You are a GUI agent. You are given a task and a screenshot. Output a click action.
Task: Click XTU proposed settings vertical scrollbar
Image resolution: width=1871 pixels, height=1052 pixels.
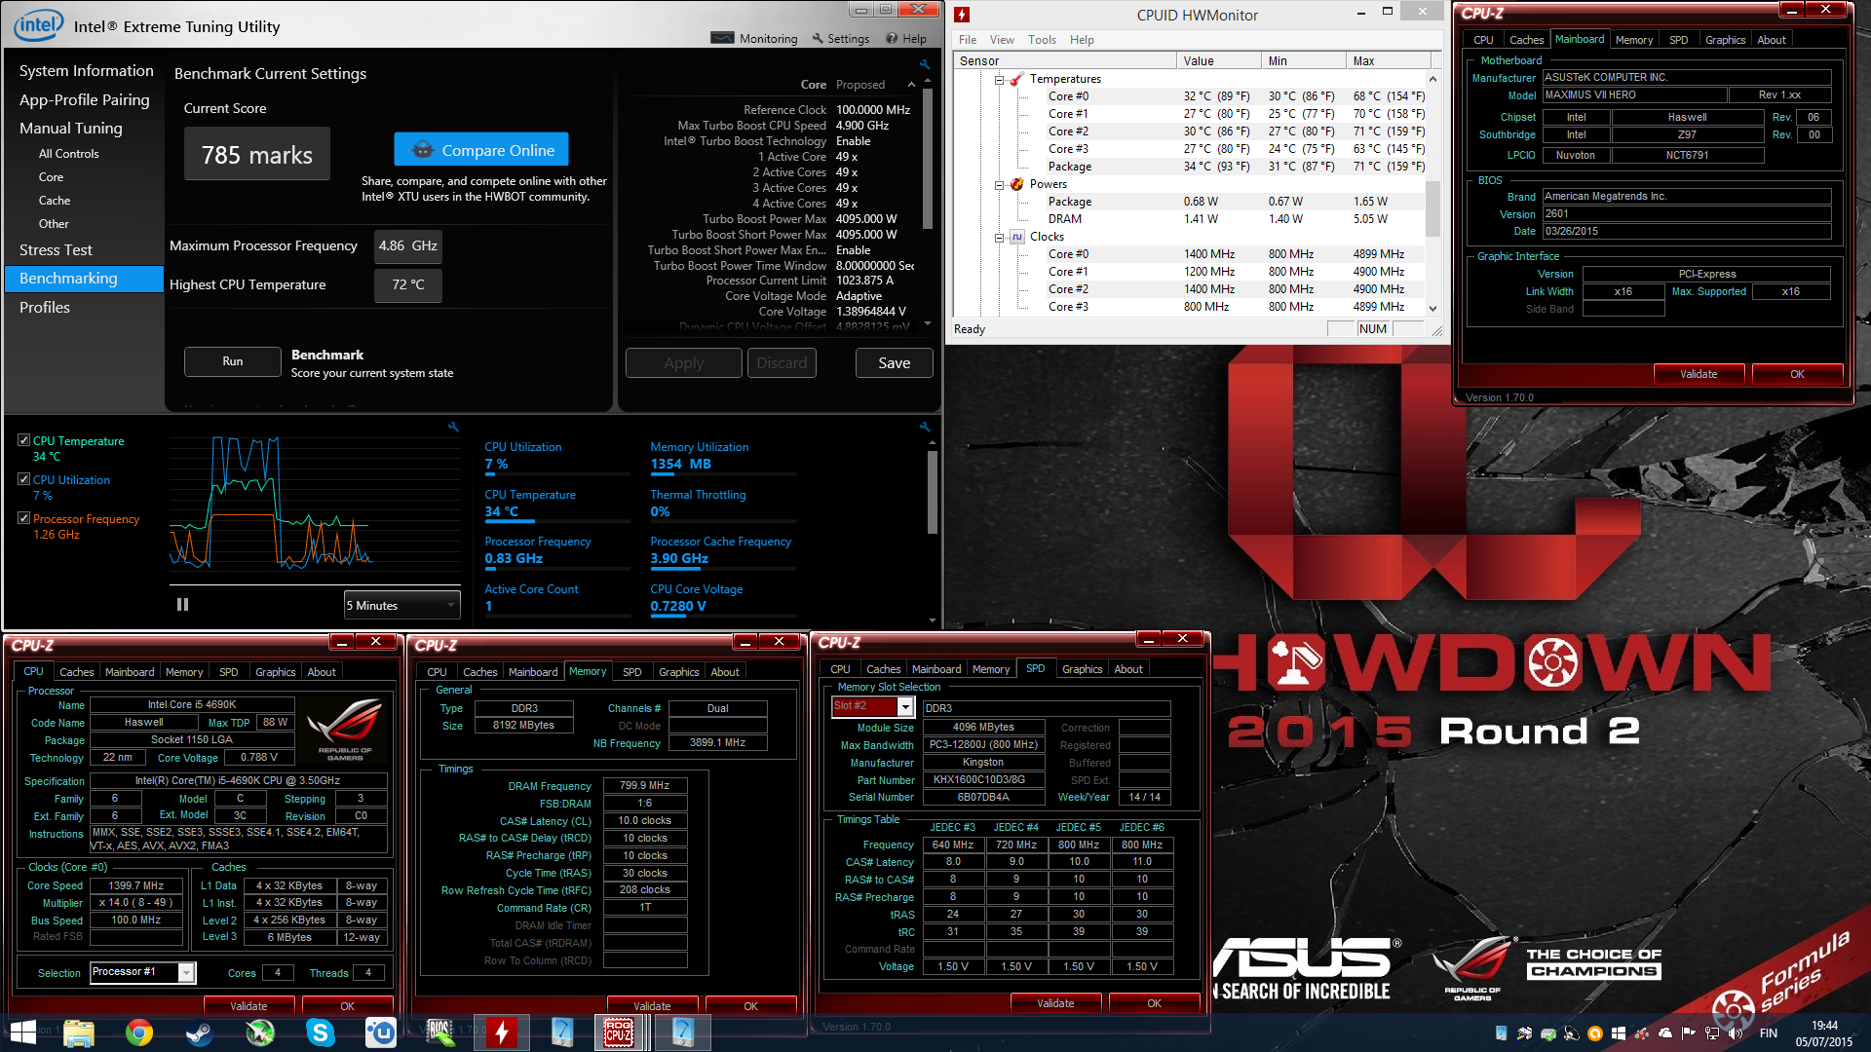(x=928, y=161)
